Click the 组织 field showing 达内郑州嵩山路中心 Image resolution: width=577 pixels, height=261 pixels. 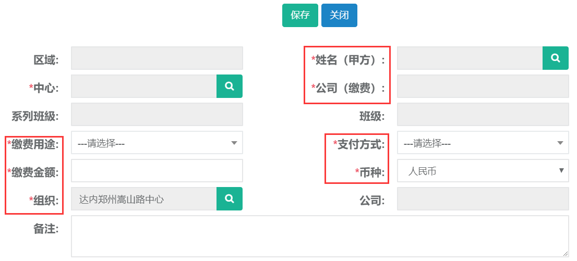[x=143, y=199]
